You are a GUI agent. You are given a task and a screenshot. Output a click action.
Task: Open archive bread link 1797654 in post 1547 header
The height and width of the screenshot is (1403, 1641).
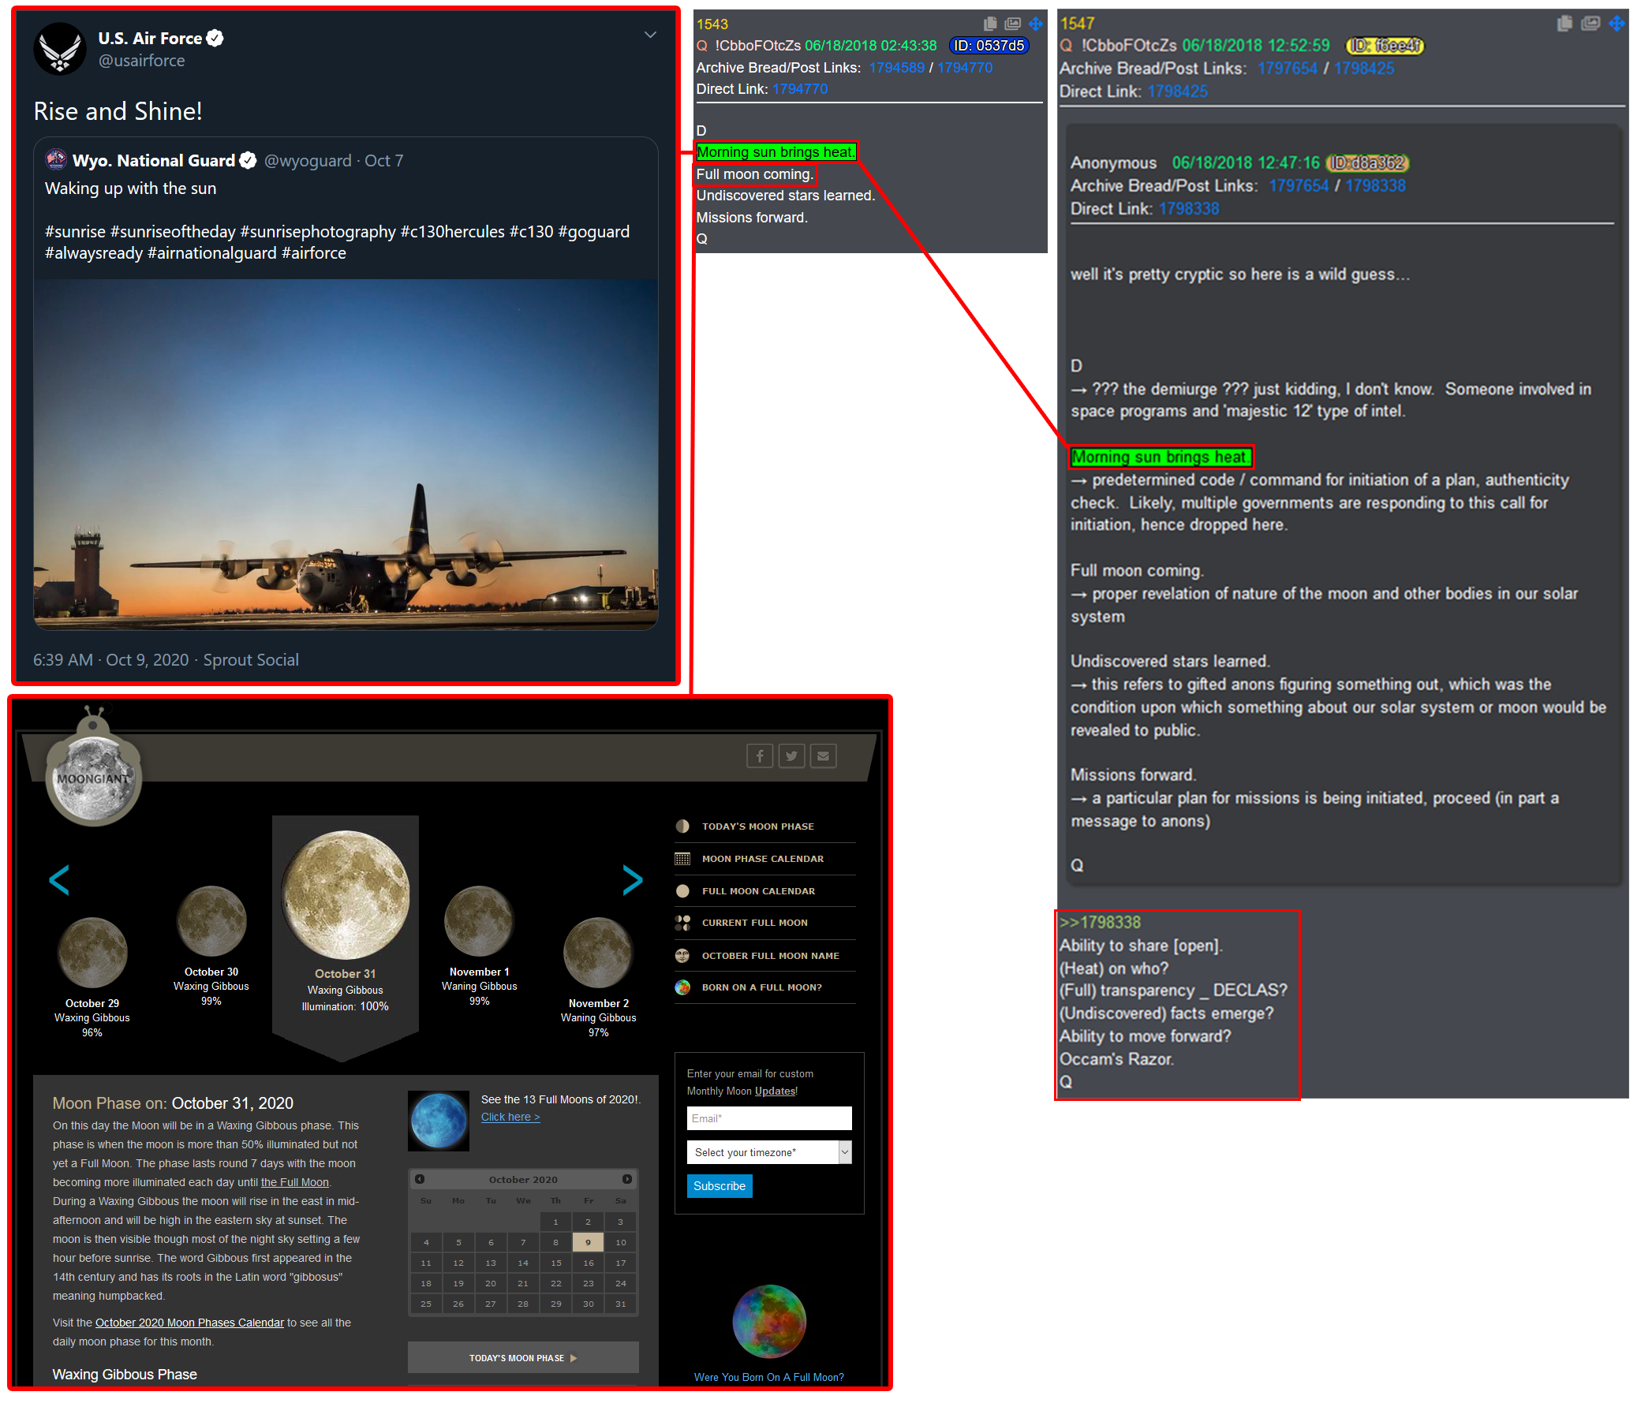[1287, 68]
